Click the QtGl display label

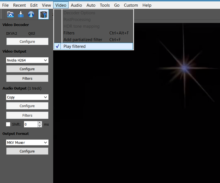pos(32,34)
